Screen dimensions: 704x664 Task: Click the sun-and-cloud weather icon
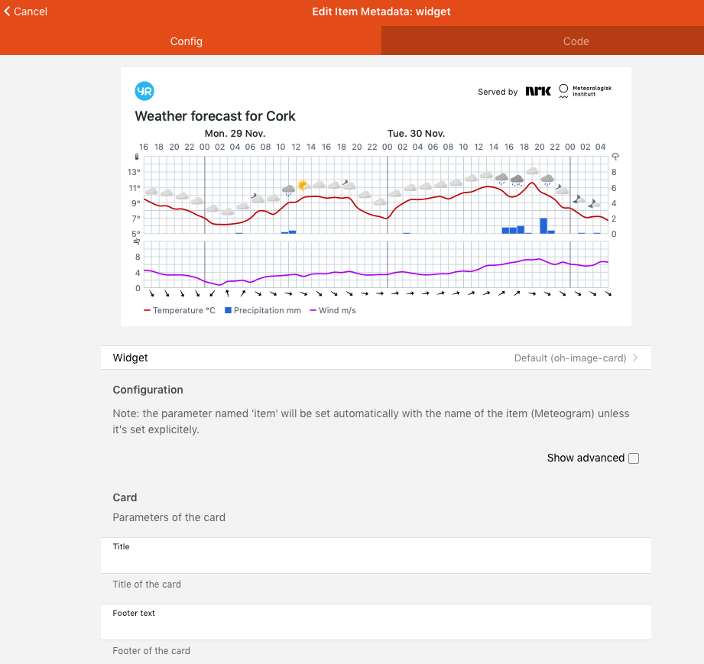coord(303,186)
